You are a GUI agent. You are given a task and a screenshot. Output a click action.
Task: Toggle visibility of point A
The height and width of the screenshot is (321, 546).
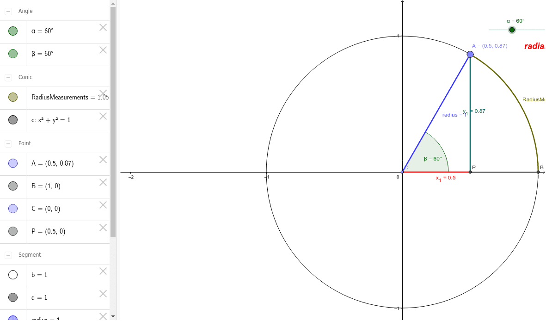(x=13, y=163)
